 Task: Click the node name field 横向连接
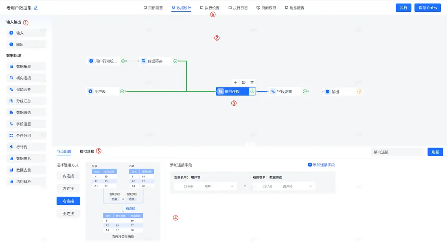point(397,152)
